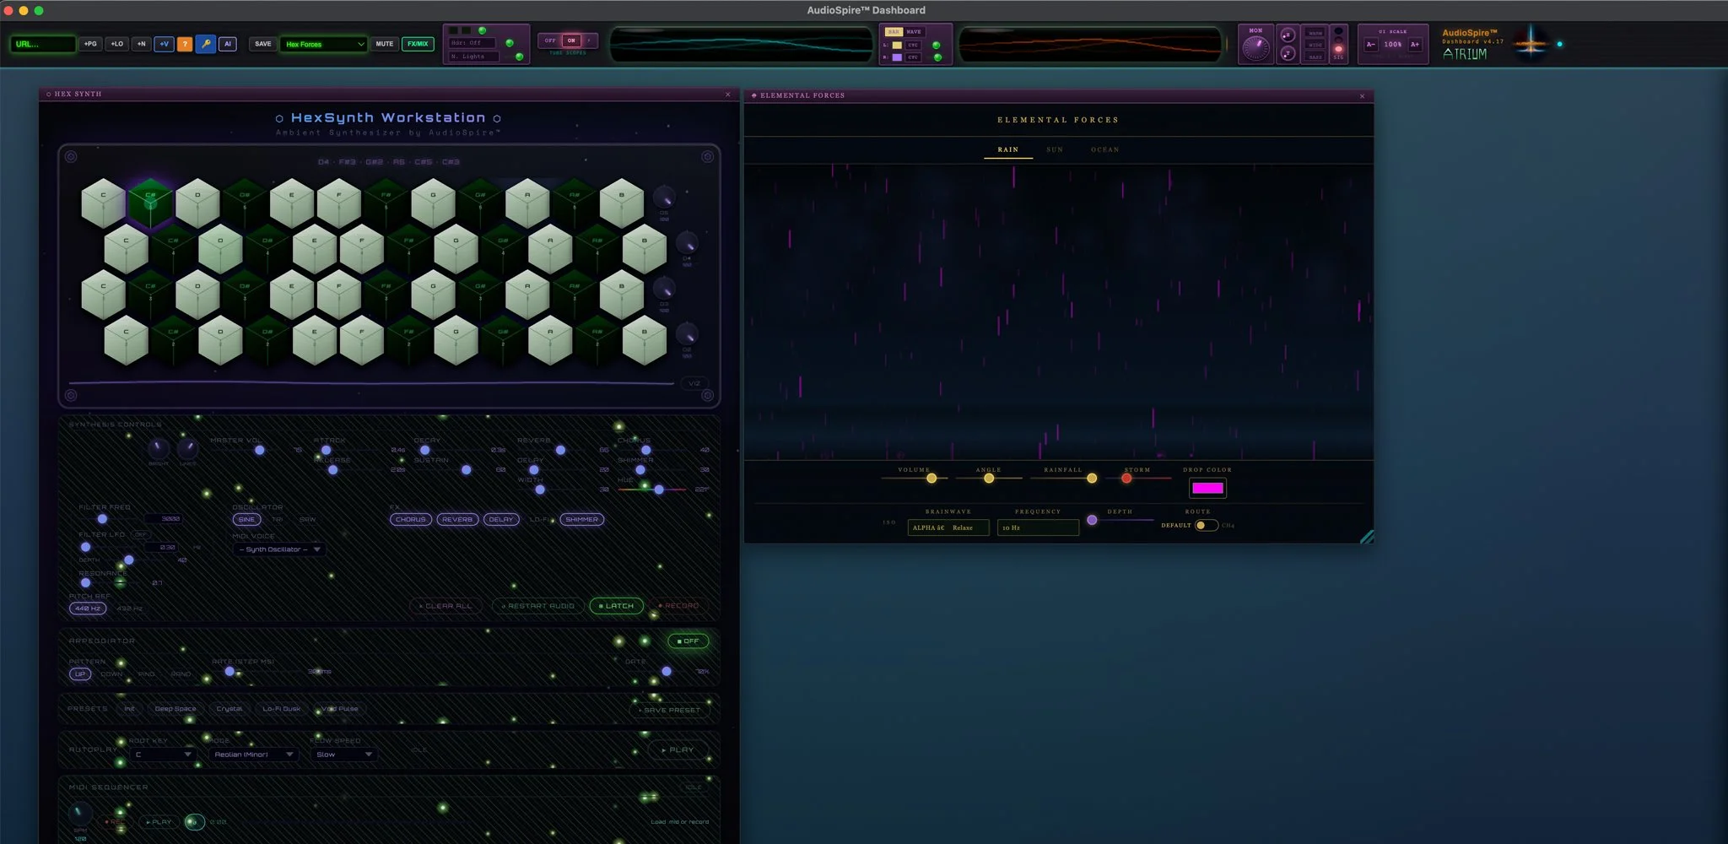Click the BPM knob in MIDI Sequencer
This screenshot has height=844, width=1728.
click(x=79, y=814)
